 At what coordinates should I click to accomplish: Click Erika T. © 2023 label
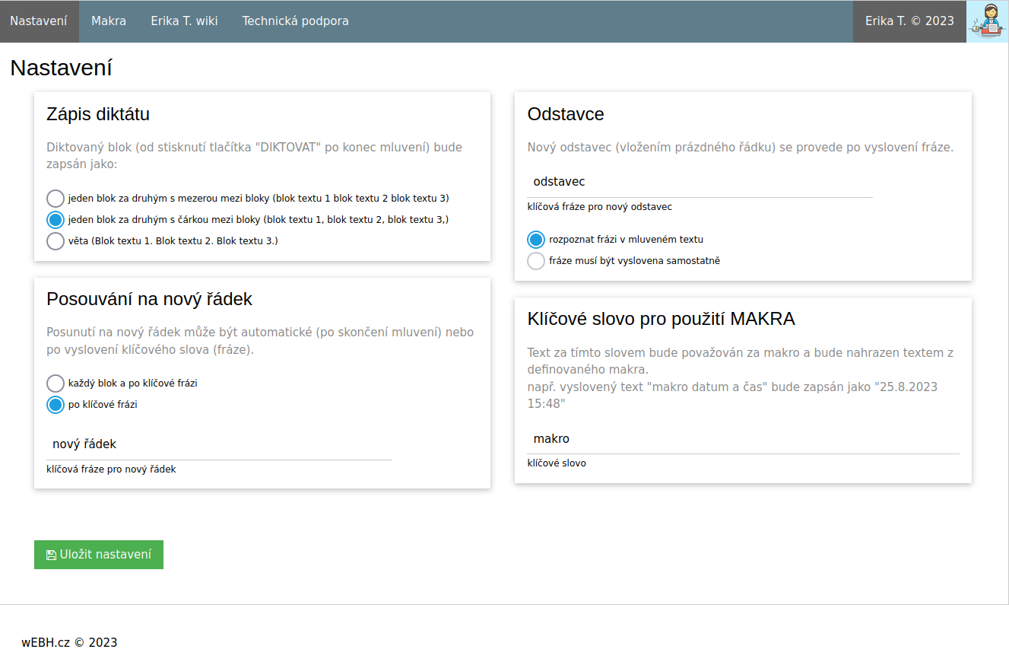(x=909, y=21)
